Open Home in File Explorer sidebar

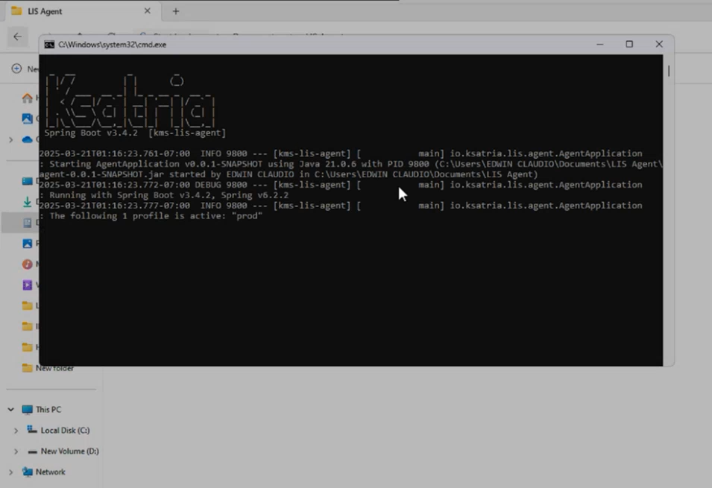pyautogui.click(x=28, y=98)
